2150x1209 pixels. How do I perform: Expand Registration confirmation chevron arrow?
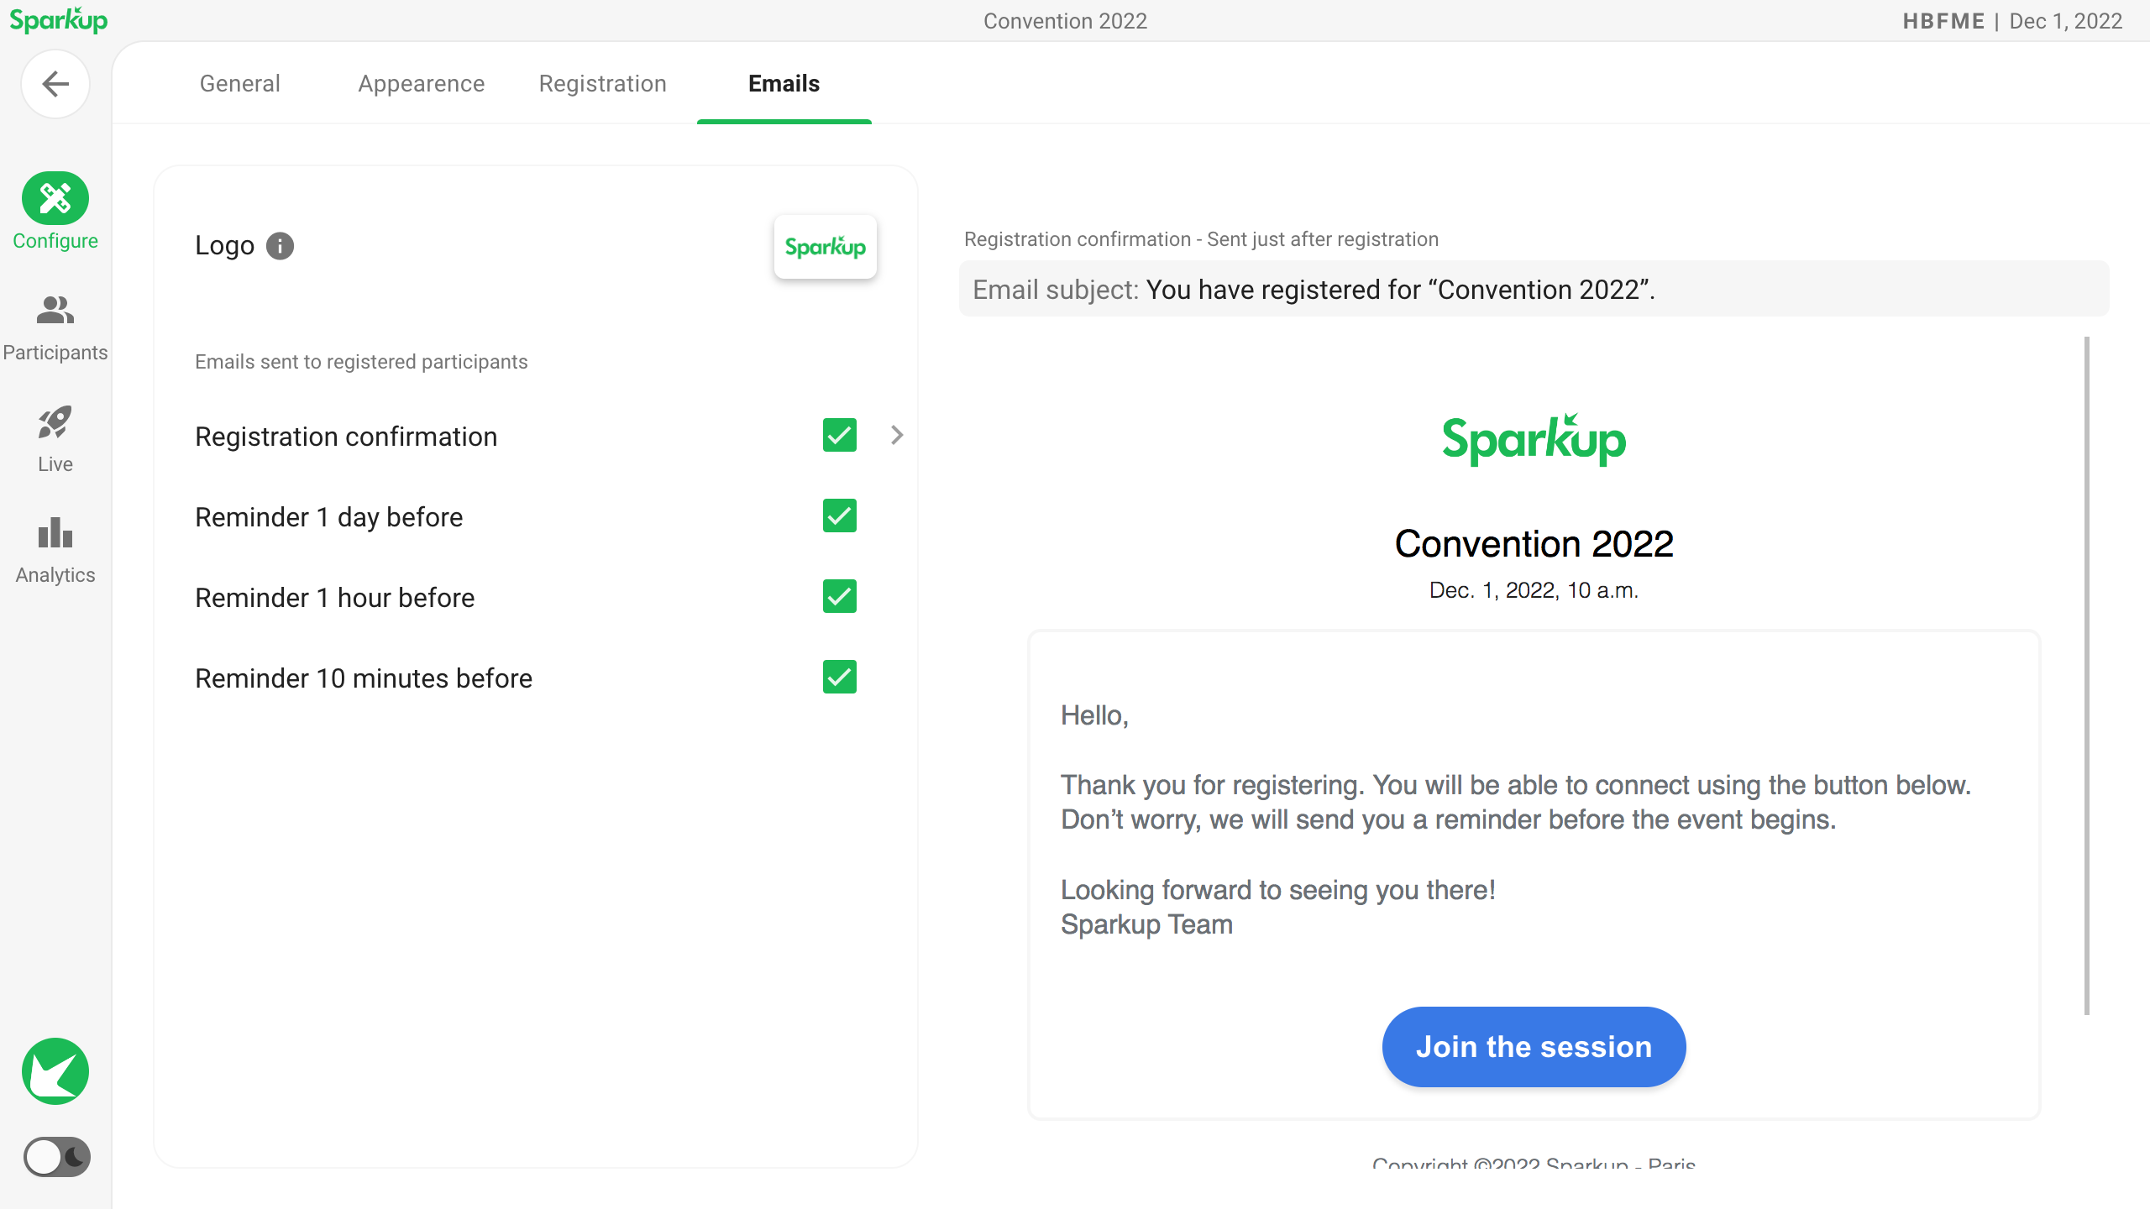pos(897,435)
